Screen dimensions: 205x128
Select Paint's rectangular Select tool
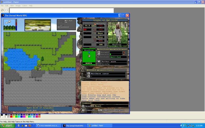tap(6, 10)
